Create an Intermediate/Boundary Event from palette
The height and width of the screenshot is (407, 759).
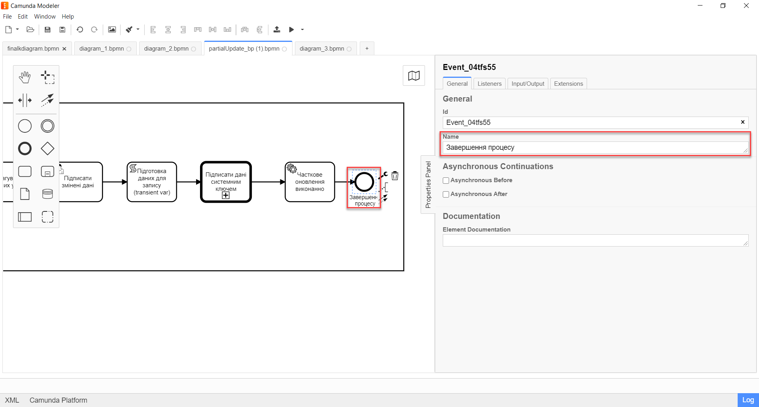[x=47, y=126]
